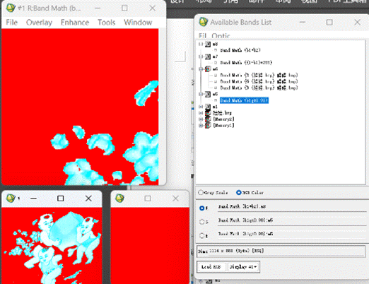Collapse the m8 file node
The height and width of the screenshot is (284, 369).
tap(201, 44)
